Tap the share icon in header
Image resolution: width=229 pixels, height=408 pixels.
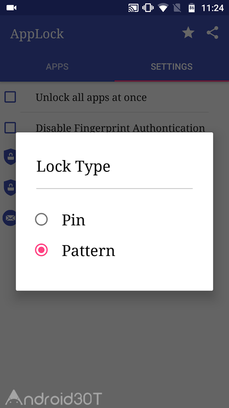click(x=212, y=33)
